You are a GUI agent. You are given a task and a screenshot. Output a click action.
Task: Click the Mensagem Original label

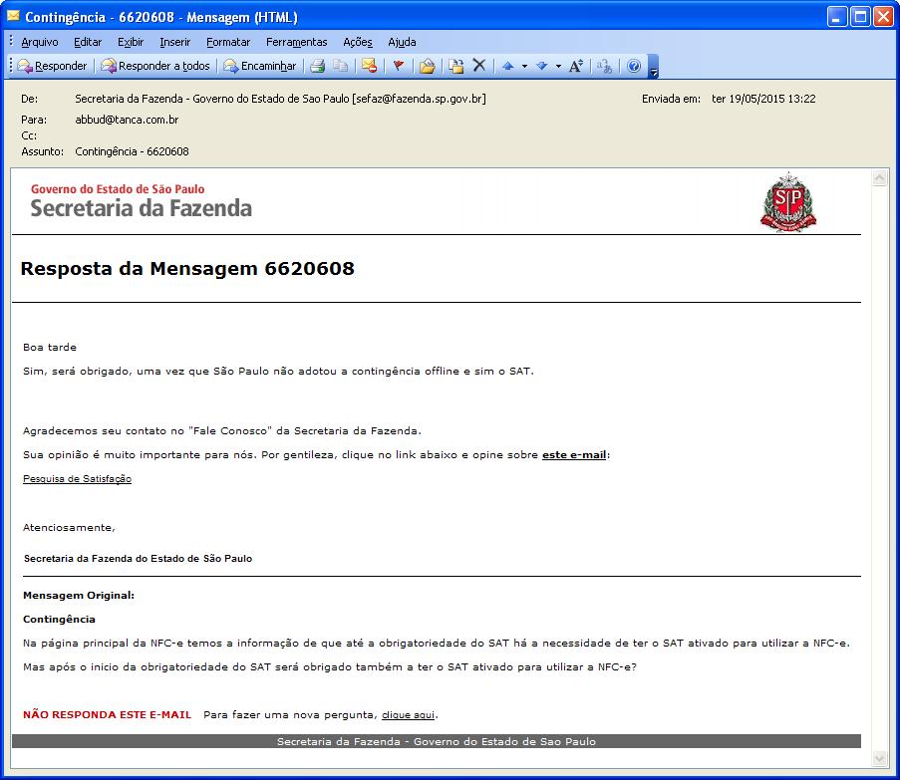[79, 596]
